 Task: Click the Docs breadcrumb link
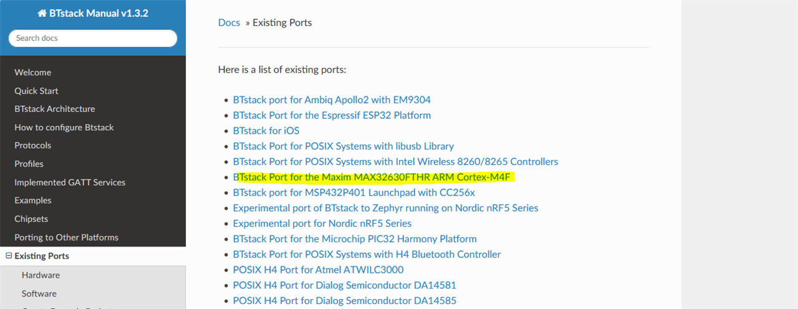tap(229, 22)
